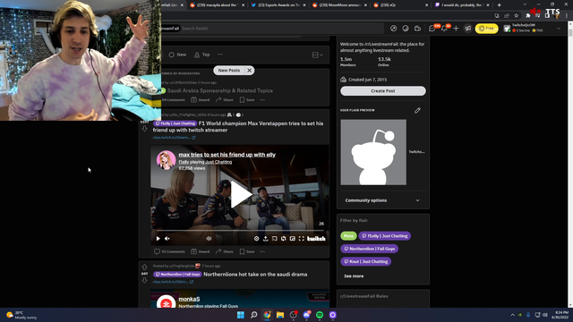Open the Reddit coins circle icon

[x=406, y=29]
